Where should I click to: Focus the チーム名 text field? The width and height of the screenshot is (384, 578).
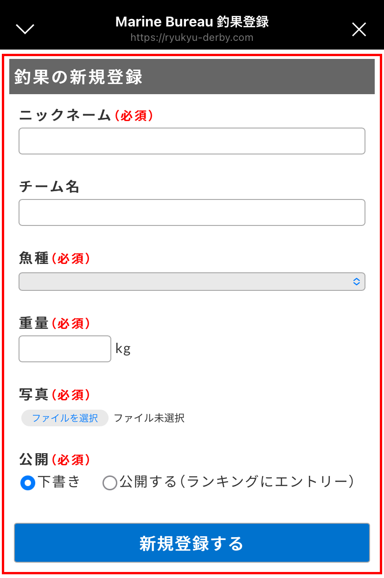click(x=192, y=212)
